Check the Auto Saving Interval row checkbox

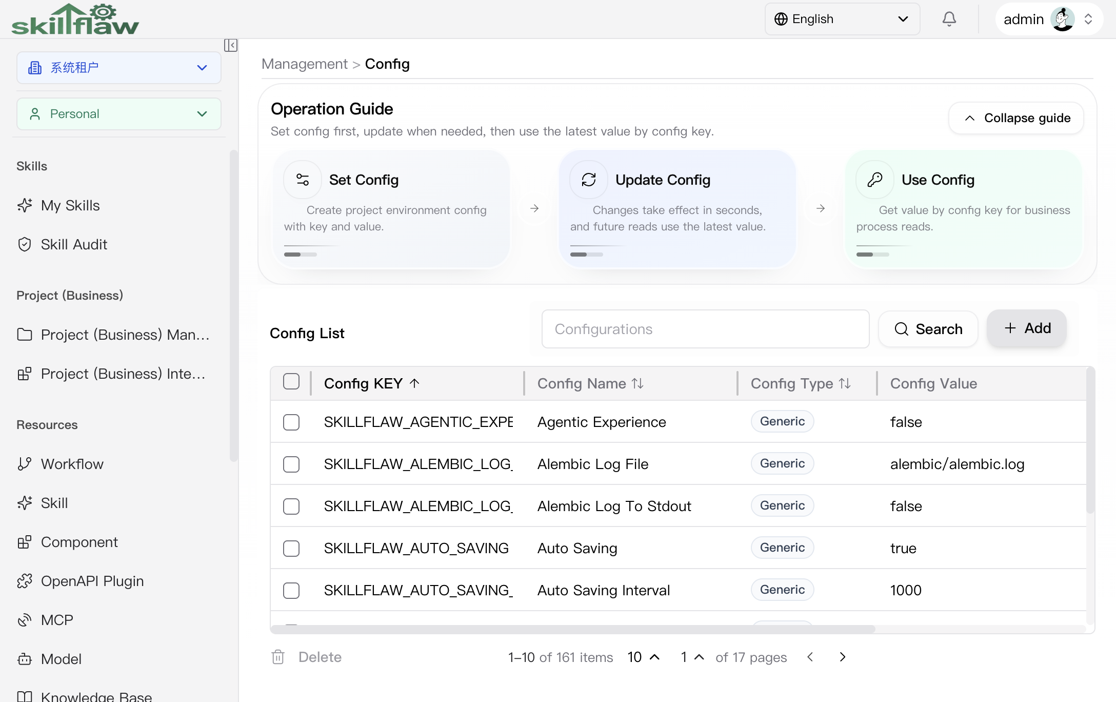[291, 591]
